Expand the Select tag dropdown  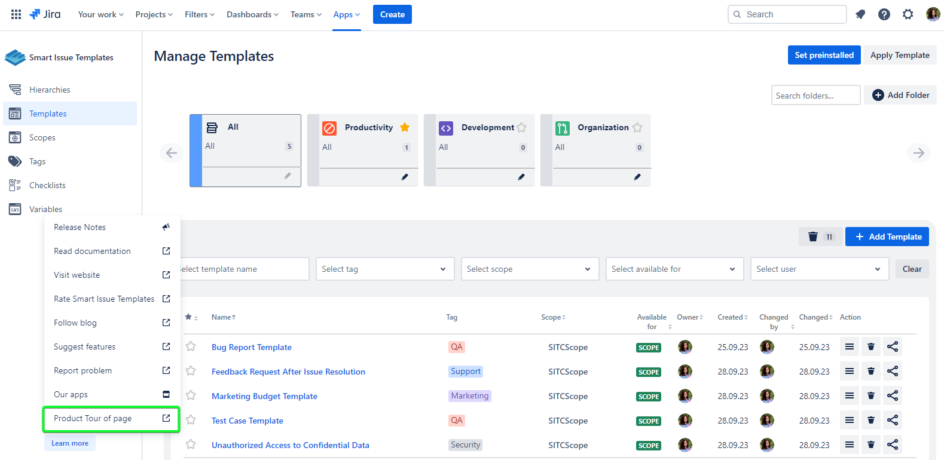point(385,269)
